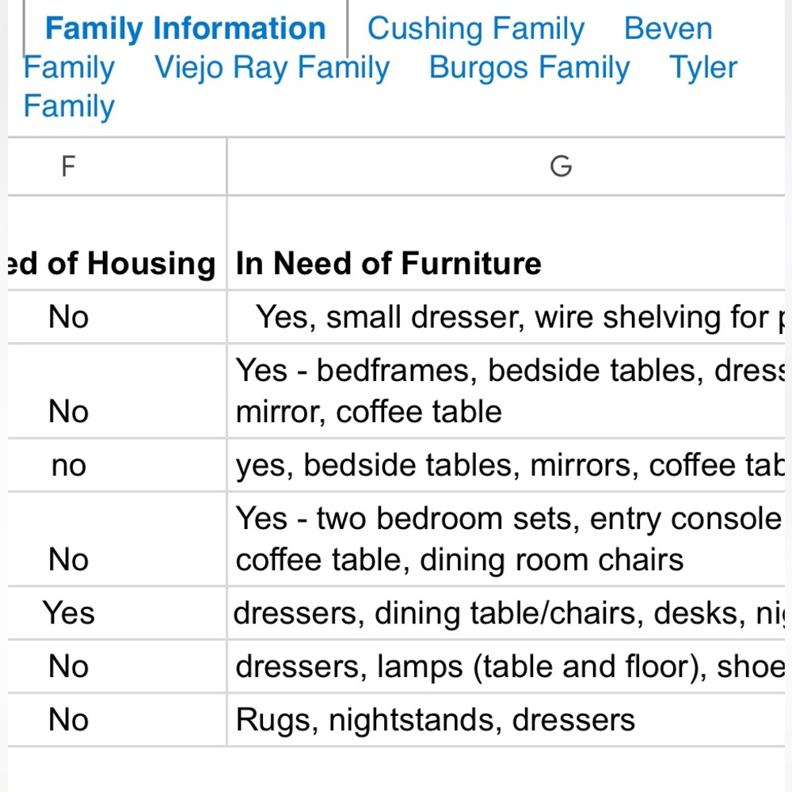Viewport: 792px width, 792px height.
Task: Select column G header
Action: [506, 166]
